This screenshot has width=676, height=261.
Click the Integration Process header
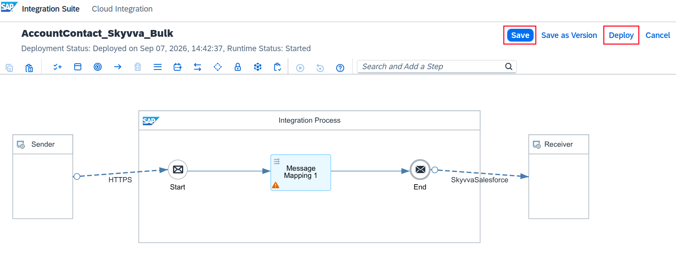pos(309,120)
